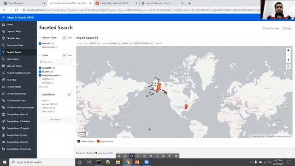Collapse the Operations facet
Screen dimensions: 295x166
click(40, 95)
